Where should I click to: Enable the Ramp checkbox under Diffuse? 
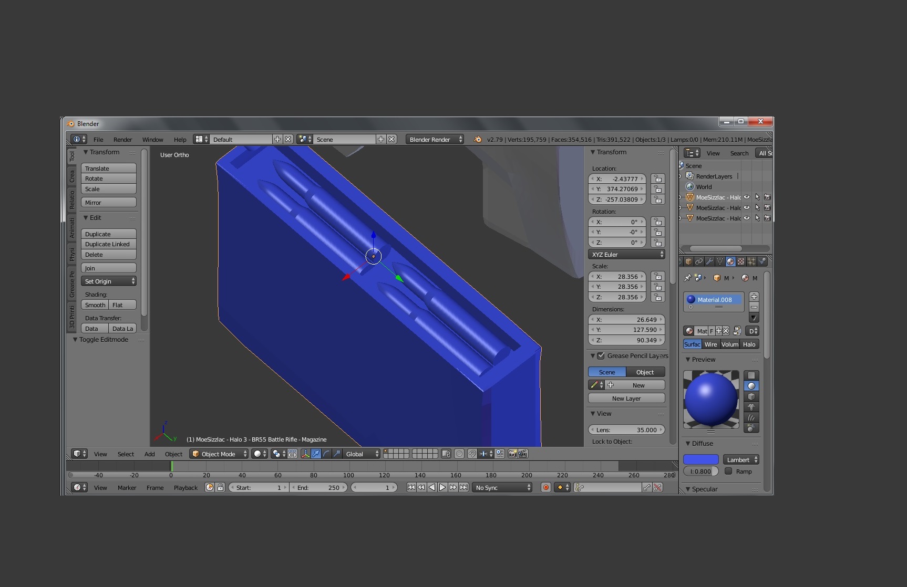click(x=728, y=471)
